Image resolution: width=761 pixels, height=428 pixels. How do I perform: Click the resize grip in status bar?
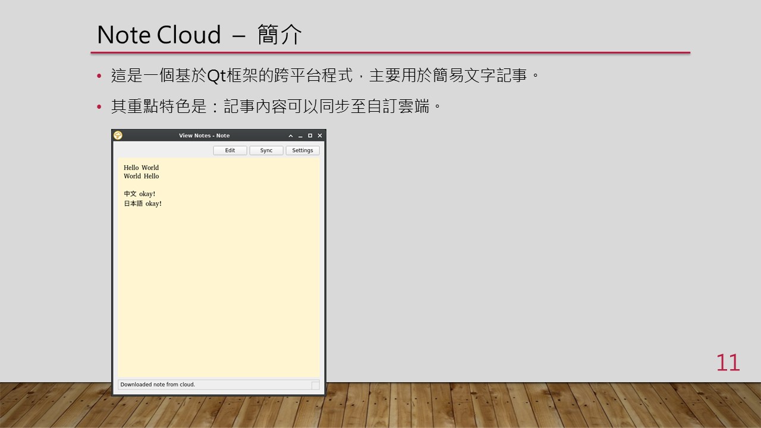[316, 385]
